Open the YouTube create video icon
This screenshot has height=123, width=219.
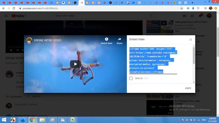[184, 16]
